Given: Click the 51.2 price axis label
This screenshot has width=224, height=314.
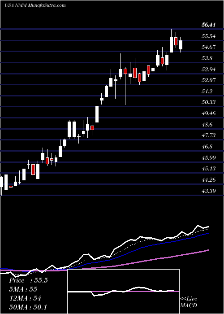Looking at the screenshot, I should coord(207,92).
